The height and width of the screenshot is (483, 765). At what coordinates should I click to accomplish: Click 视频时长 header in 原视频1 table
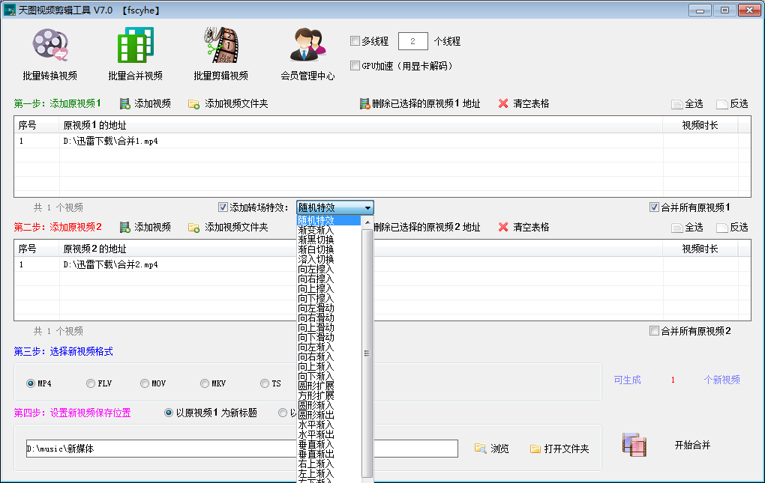tap(700, 125)
